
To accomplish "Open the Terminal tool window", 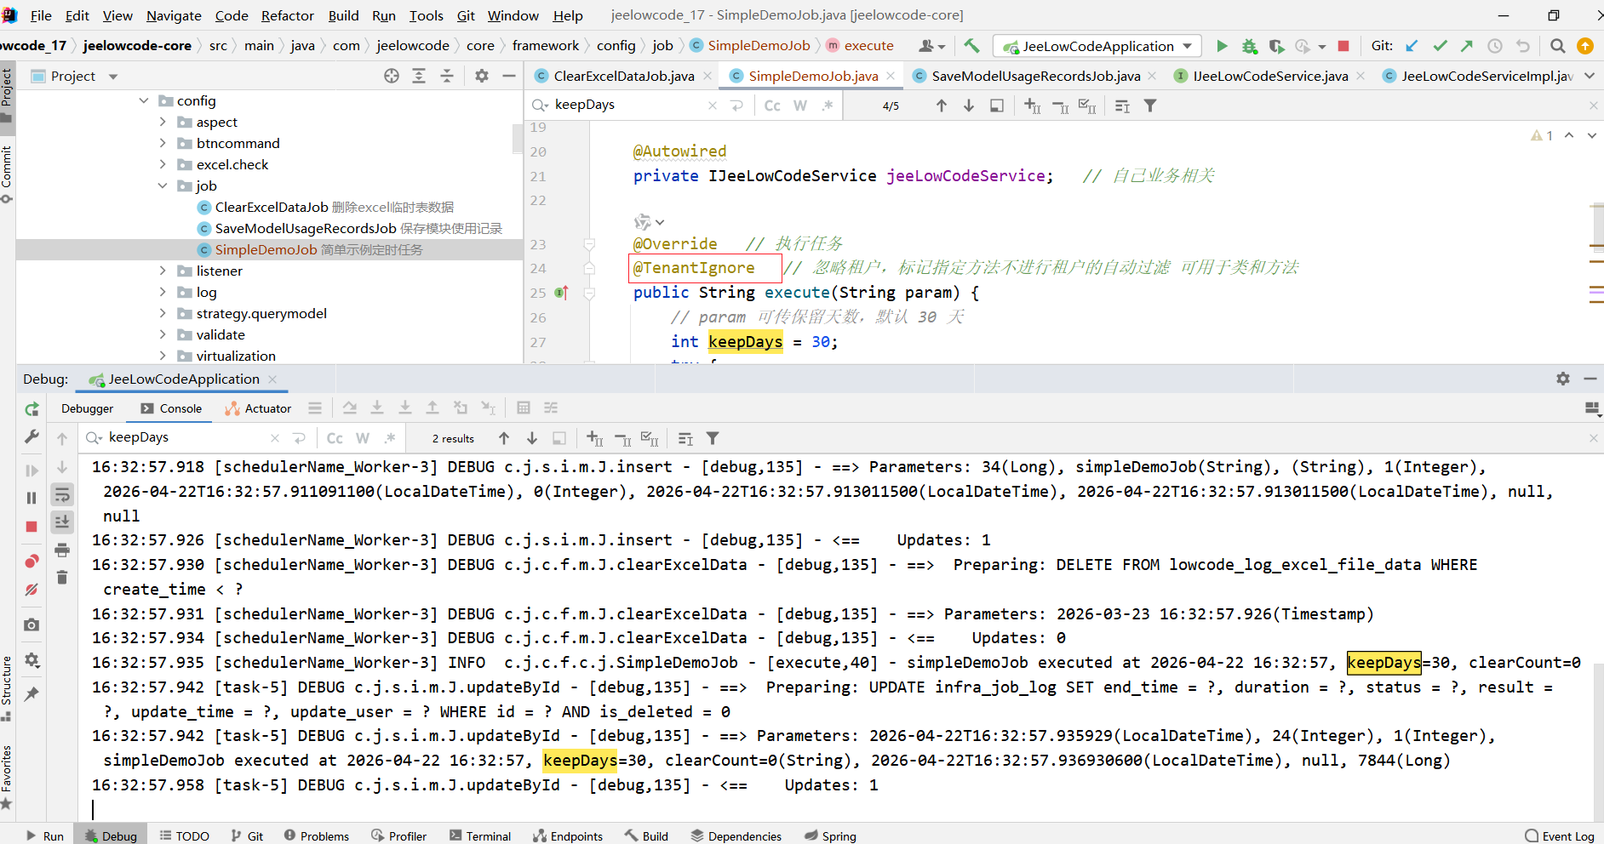I will [480, 835].
